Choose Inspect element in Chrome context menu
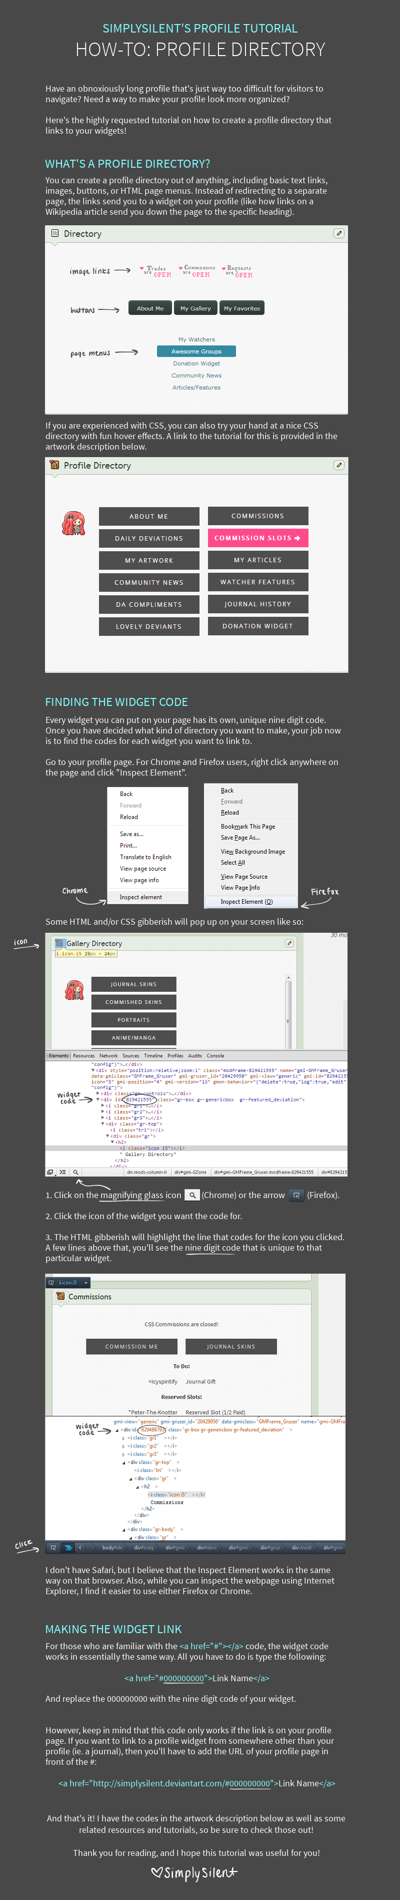Viewport: 400px width, 1900px height. tap(147, 897)
